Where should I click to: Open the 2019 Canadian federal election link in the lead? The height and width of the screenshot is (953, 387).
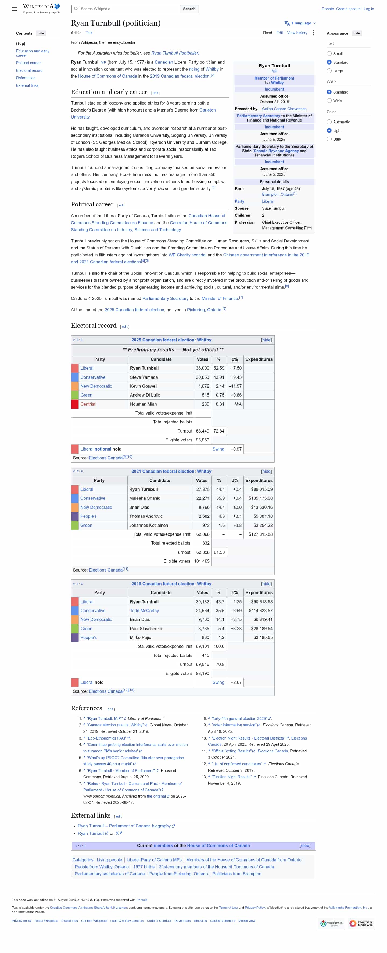click(x=180, y=76)
